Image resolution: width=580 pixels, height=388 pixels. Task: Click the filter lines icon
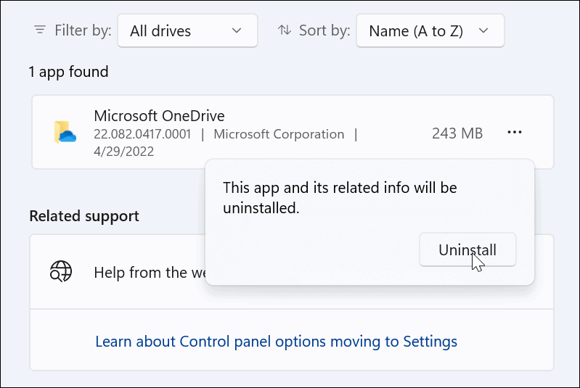click(40, 30)
